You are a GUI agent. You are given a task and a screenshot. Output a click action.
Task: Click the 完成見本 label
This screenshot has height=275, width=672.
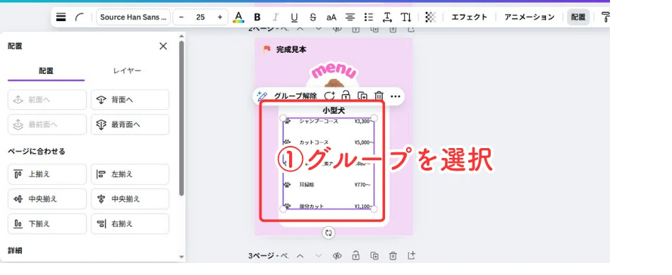tap(291, 49)
